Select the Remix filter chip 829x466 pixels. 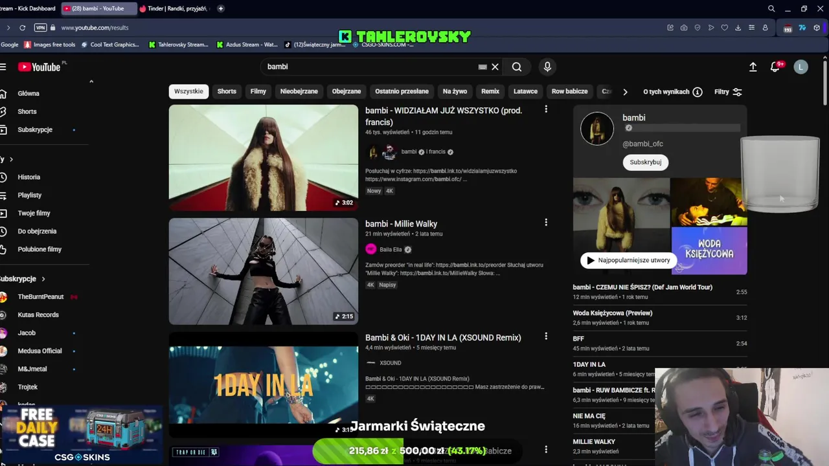(x=490, y=91)
